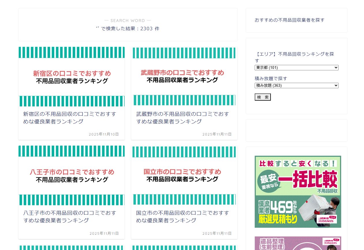
Task: Expand the 積み放題 (363) dropdown
Action: pyautogui.click(x=296, y=86)
